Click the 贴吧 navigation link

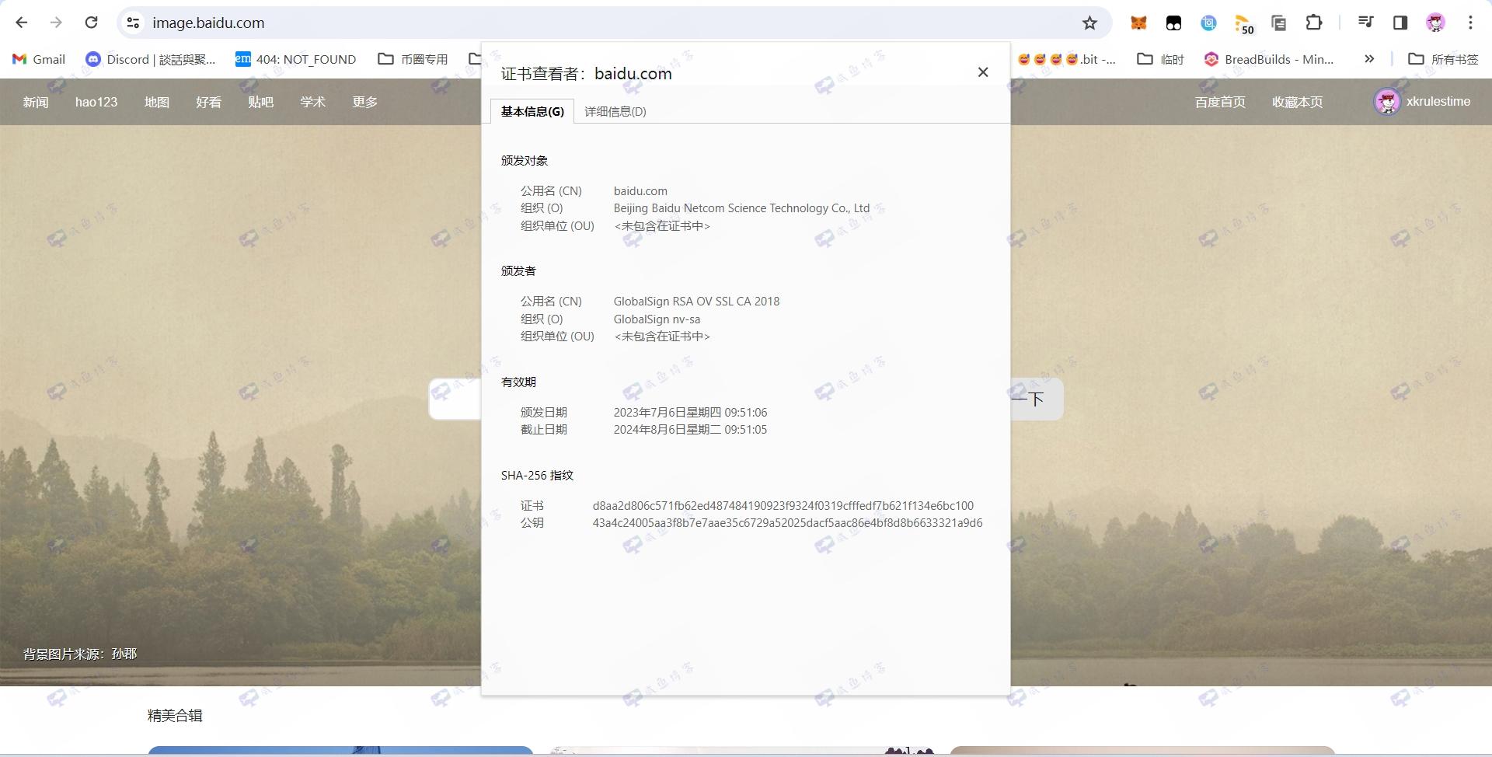pos(261,102)
